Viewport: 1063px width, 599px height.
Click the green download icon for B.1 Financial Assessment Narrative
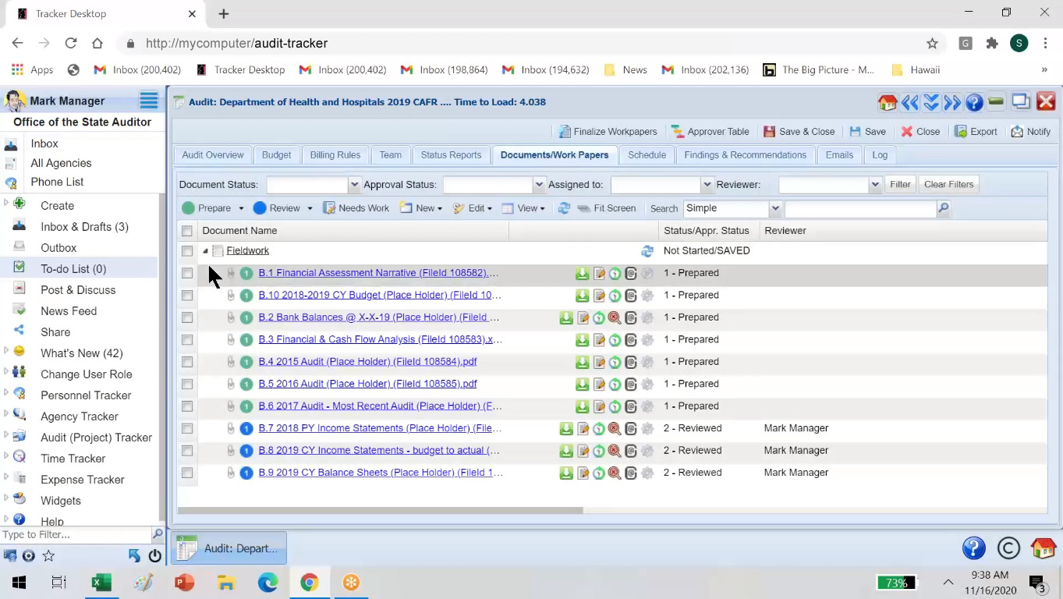[x=582, y=274]
